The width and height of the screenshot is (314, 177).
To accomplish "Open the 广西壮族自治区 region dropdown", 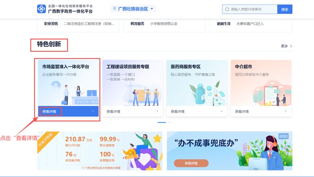I will 133,9.
